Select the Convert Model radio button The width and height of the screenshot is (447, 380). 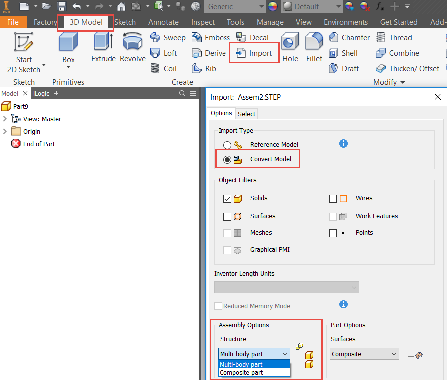click(x=227, y=160)
